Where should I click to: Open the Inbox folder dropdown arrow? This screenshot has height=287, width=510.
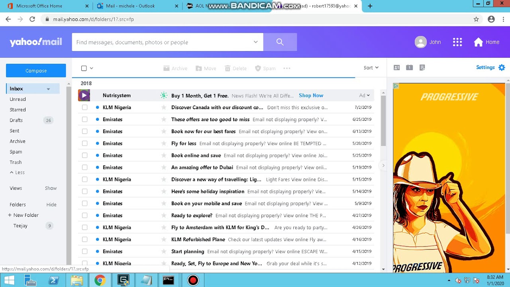pyautogui.click(x=48, y=89)
